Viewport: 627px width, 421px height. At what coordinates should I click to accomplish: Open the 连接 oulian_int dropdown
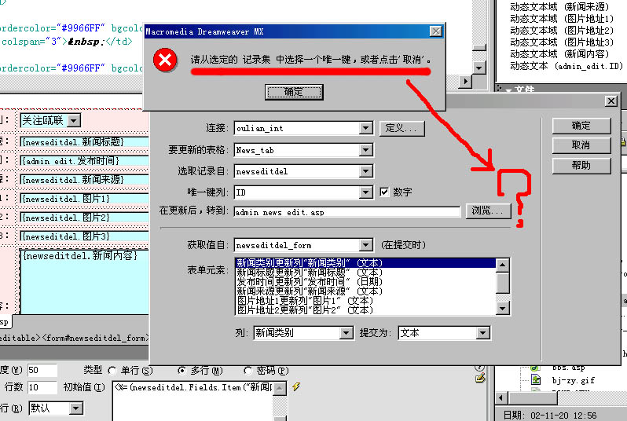(x=365, y=128)
